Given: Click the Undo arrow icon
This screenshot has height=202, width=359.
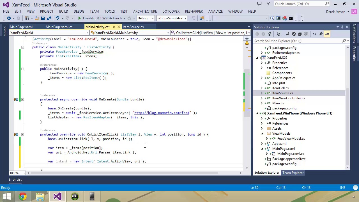Looking at the screenshot, I should coord(57,18).
